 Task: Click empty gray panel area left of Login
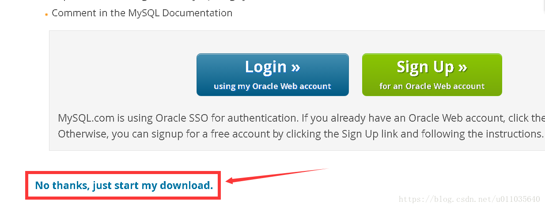point(124,75)
